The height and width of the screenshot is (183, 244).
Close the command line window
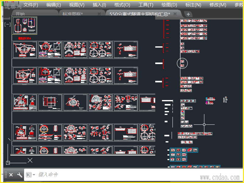coord(11,175)
